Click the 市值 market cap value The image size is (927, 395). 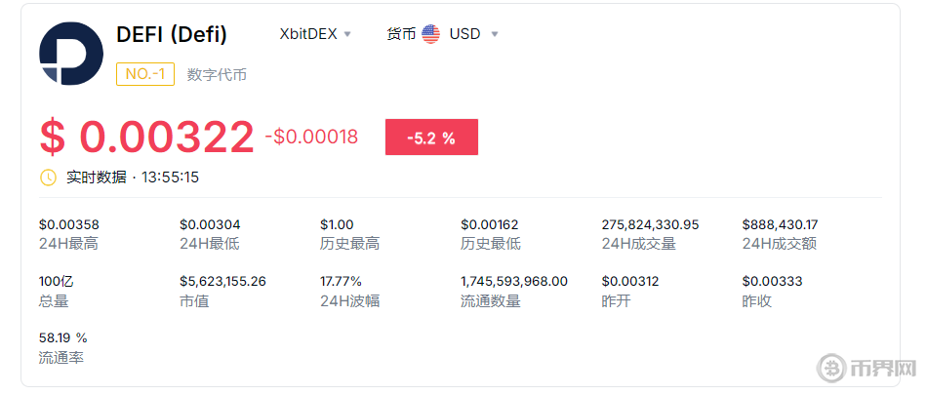[x=222, y=281]
